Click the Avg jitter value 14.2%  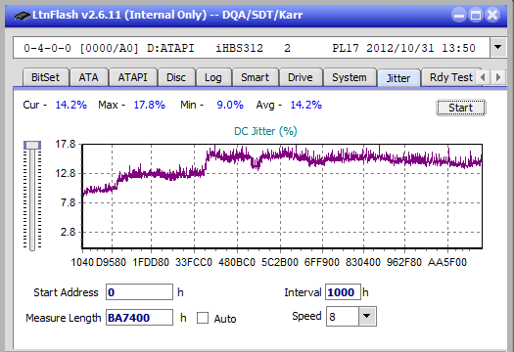point(305,105)
